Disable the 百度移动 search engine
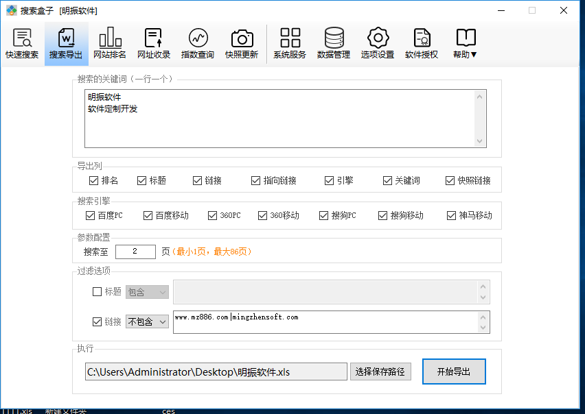Viewport: 585px width, 414px height. coord(146,215)
